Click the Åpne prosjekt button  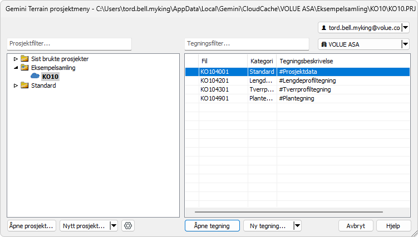point(32,226)
